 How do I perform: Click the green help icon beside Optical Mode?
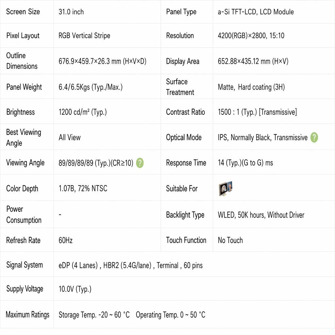click(314, 137)
